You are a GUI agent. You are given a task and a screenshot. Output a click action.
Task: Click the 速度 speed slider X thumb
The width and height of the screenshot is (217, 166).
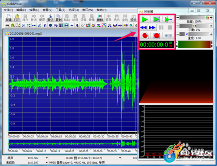pyautogui.click(x=187, y=34)
